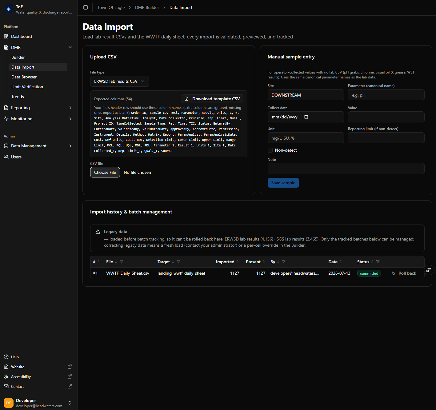This screenshot has width=436, height=410.
Task: Click the Contact external link icon
Action: pos(70,386)
